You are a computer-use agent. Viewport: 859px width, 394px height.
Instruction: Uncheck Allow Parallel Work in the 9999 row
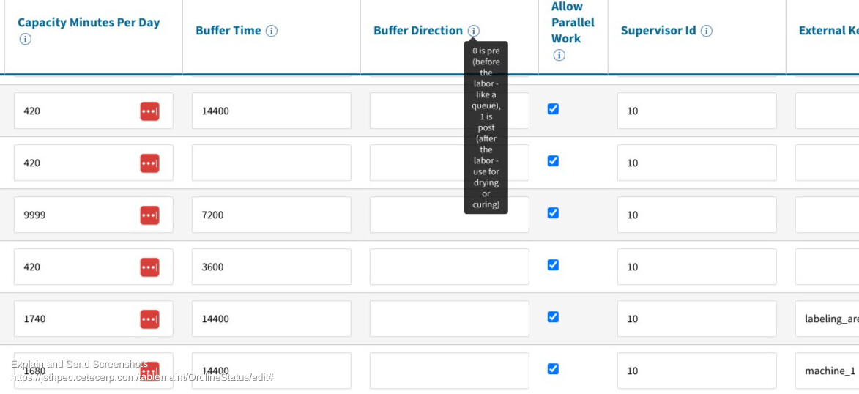tap(554, 212)
